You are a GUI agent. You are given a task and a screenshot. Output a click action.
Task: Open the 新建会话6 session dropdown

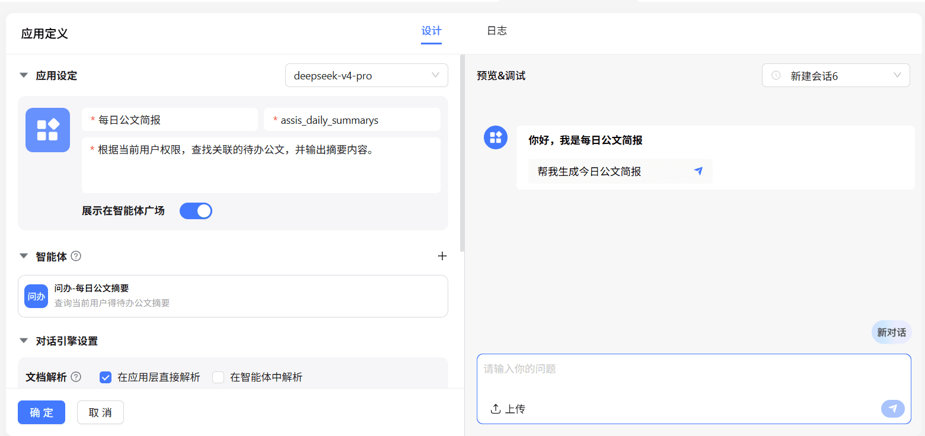pos(836,75)
